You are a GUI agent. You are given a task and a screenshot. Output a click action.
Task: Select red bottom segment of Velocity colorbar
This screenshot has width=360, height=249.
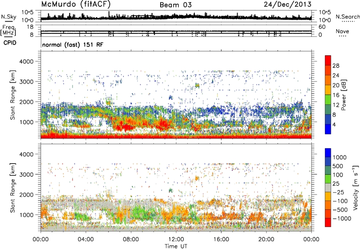click(328, 222)
